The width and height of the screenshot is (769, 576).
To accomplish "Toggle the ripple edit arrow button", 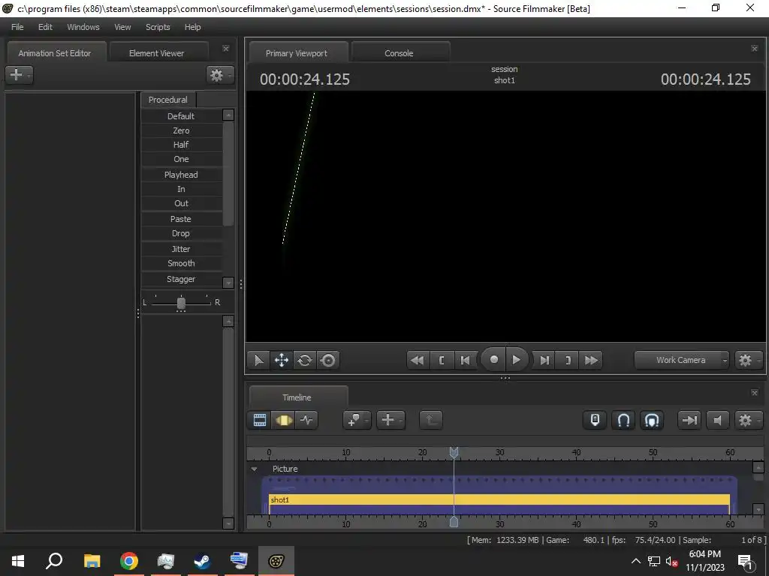I will 689,420.
